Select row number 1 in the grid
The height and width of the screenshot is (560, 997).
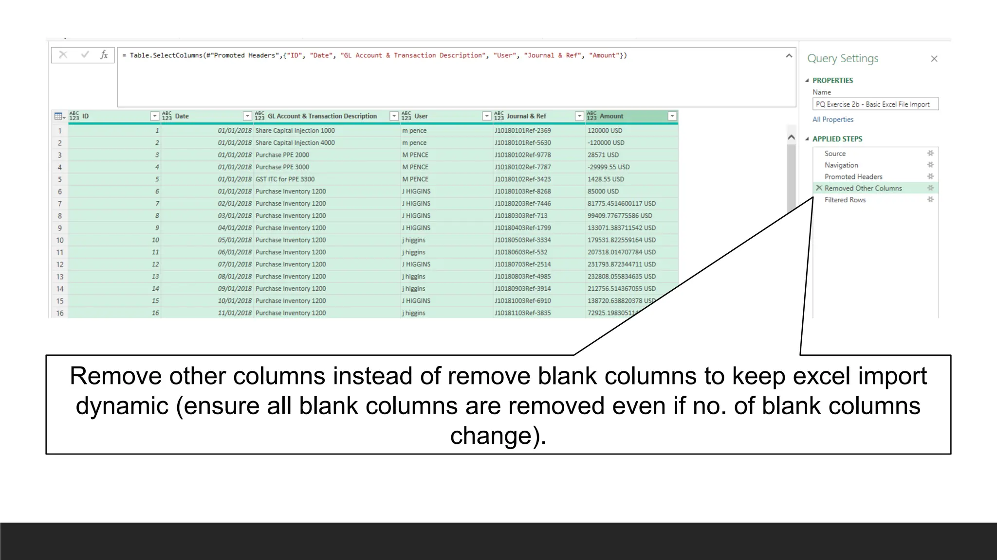[60, 131]
